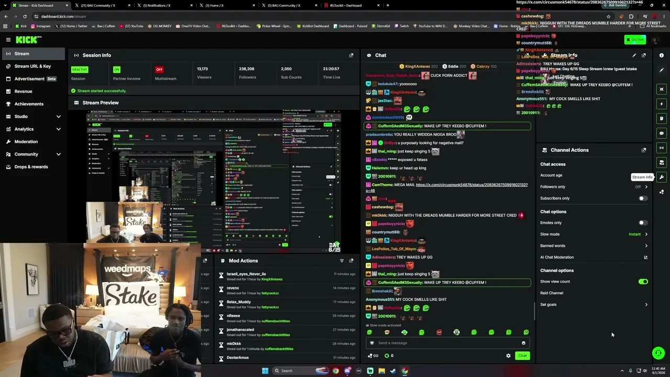The width and height of the screenshot is (670, 377).
Task: Open moderator fattyrackzz link under revenx
Action: [270, 293]
